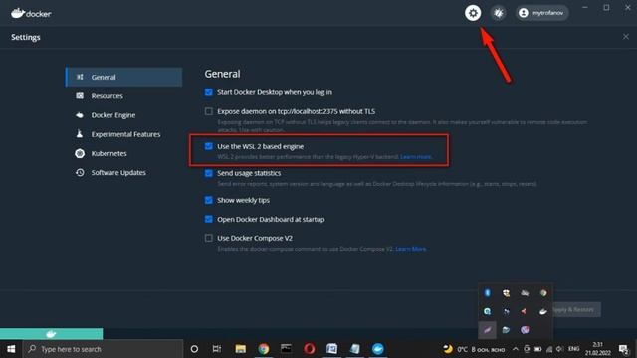637x358 pixels.
Task: Open File Explorer from taskbar
Action: pos(241,349)
